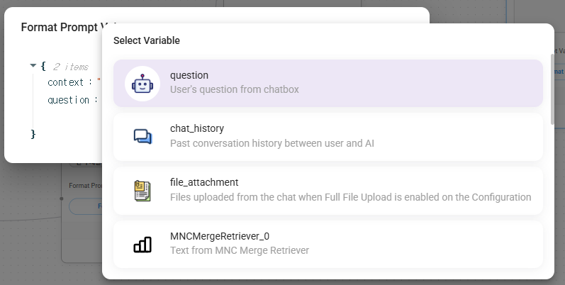Click "Text from MNC Merge Retriever" description
This screenshot has height=285, width=565.
(239, 250)
